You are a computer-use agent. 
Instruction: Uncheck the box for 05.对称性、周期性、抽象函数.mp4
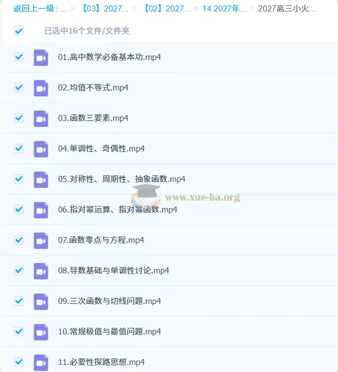[x=18, y=179]
